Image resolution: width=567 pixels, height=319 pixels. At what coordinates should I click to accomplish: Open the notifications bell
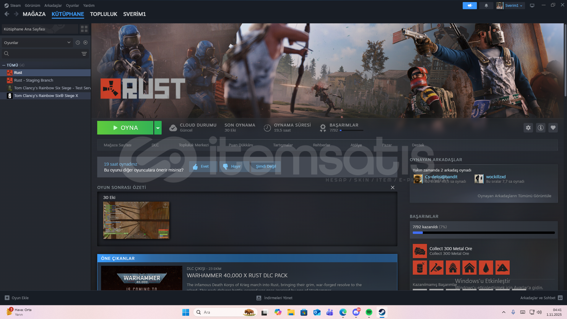pyautogui.click(x=486, y=6)
